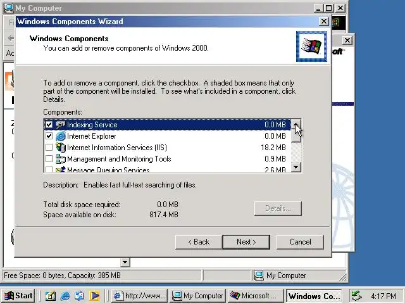This screenshot has width=405, height=304.
Task: Switch to My Computer taskbar button
Action: pyautogui.click(x=198, y=296)
